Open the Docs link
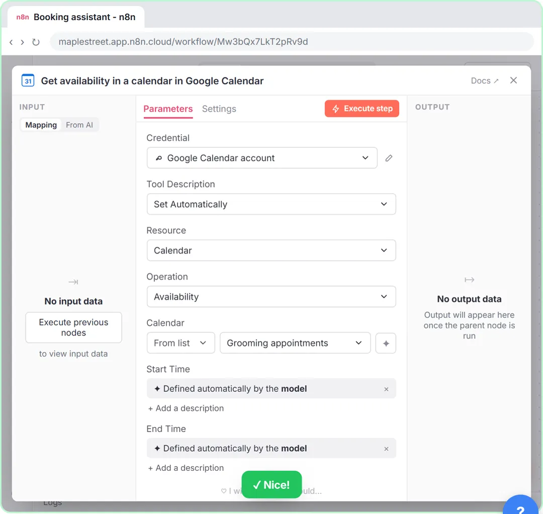 click(x=485, y=80)
